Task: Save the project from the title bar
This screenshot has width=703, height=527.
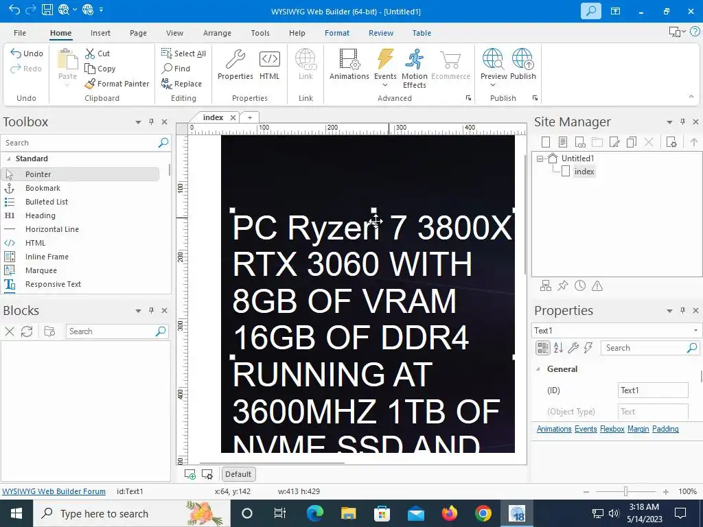Action: coord(47,10)
